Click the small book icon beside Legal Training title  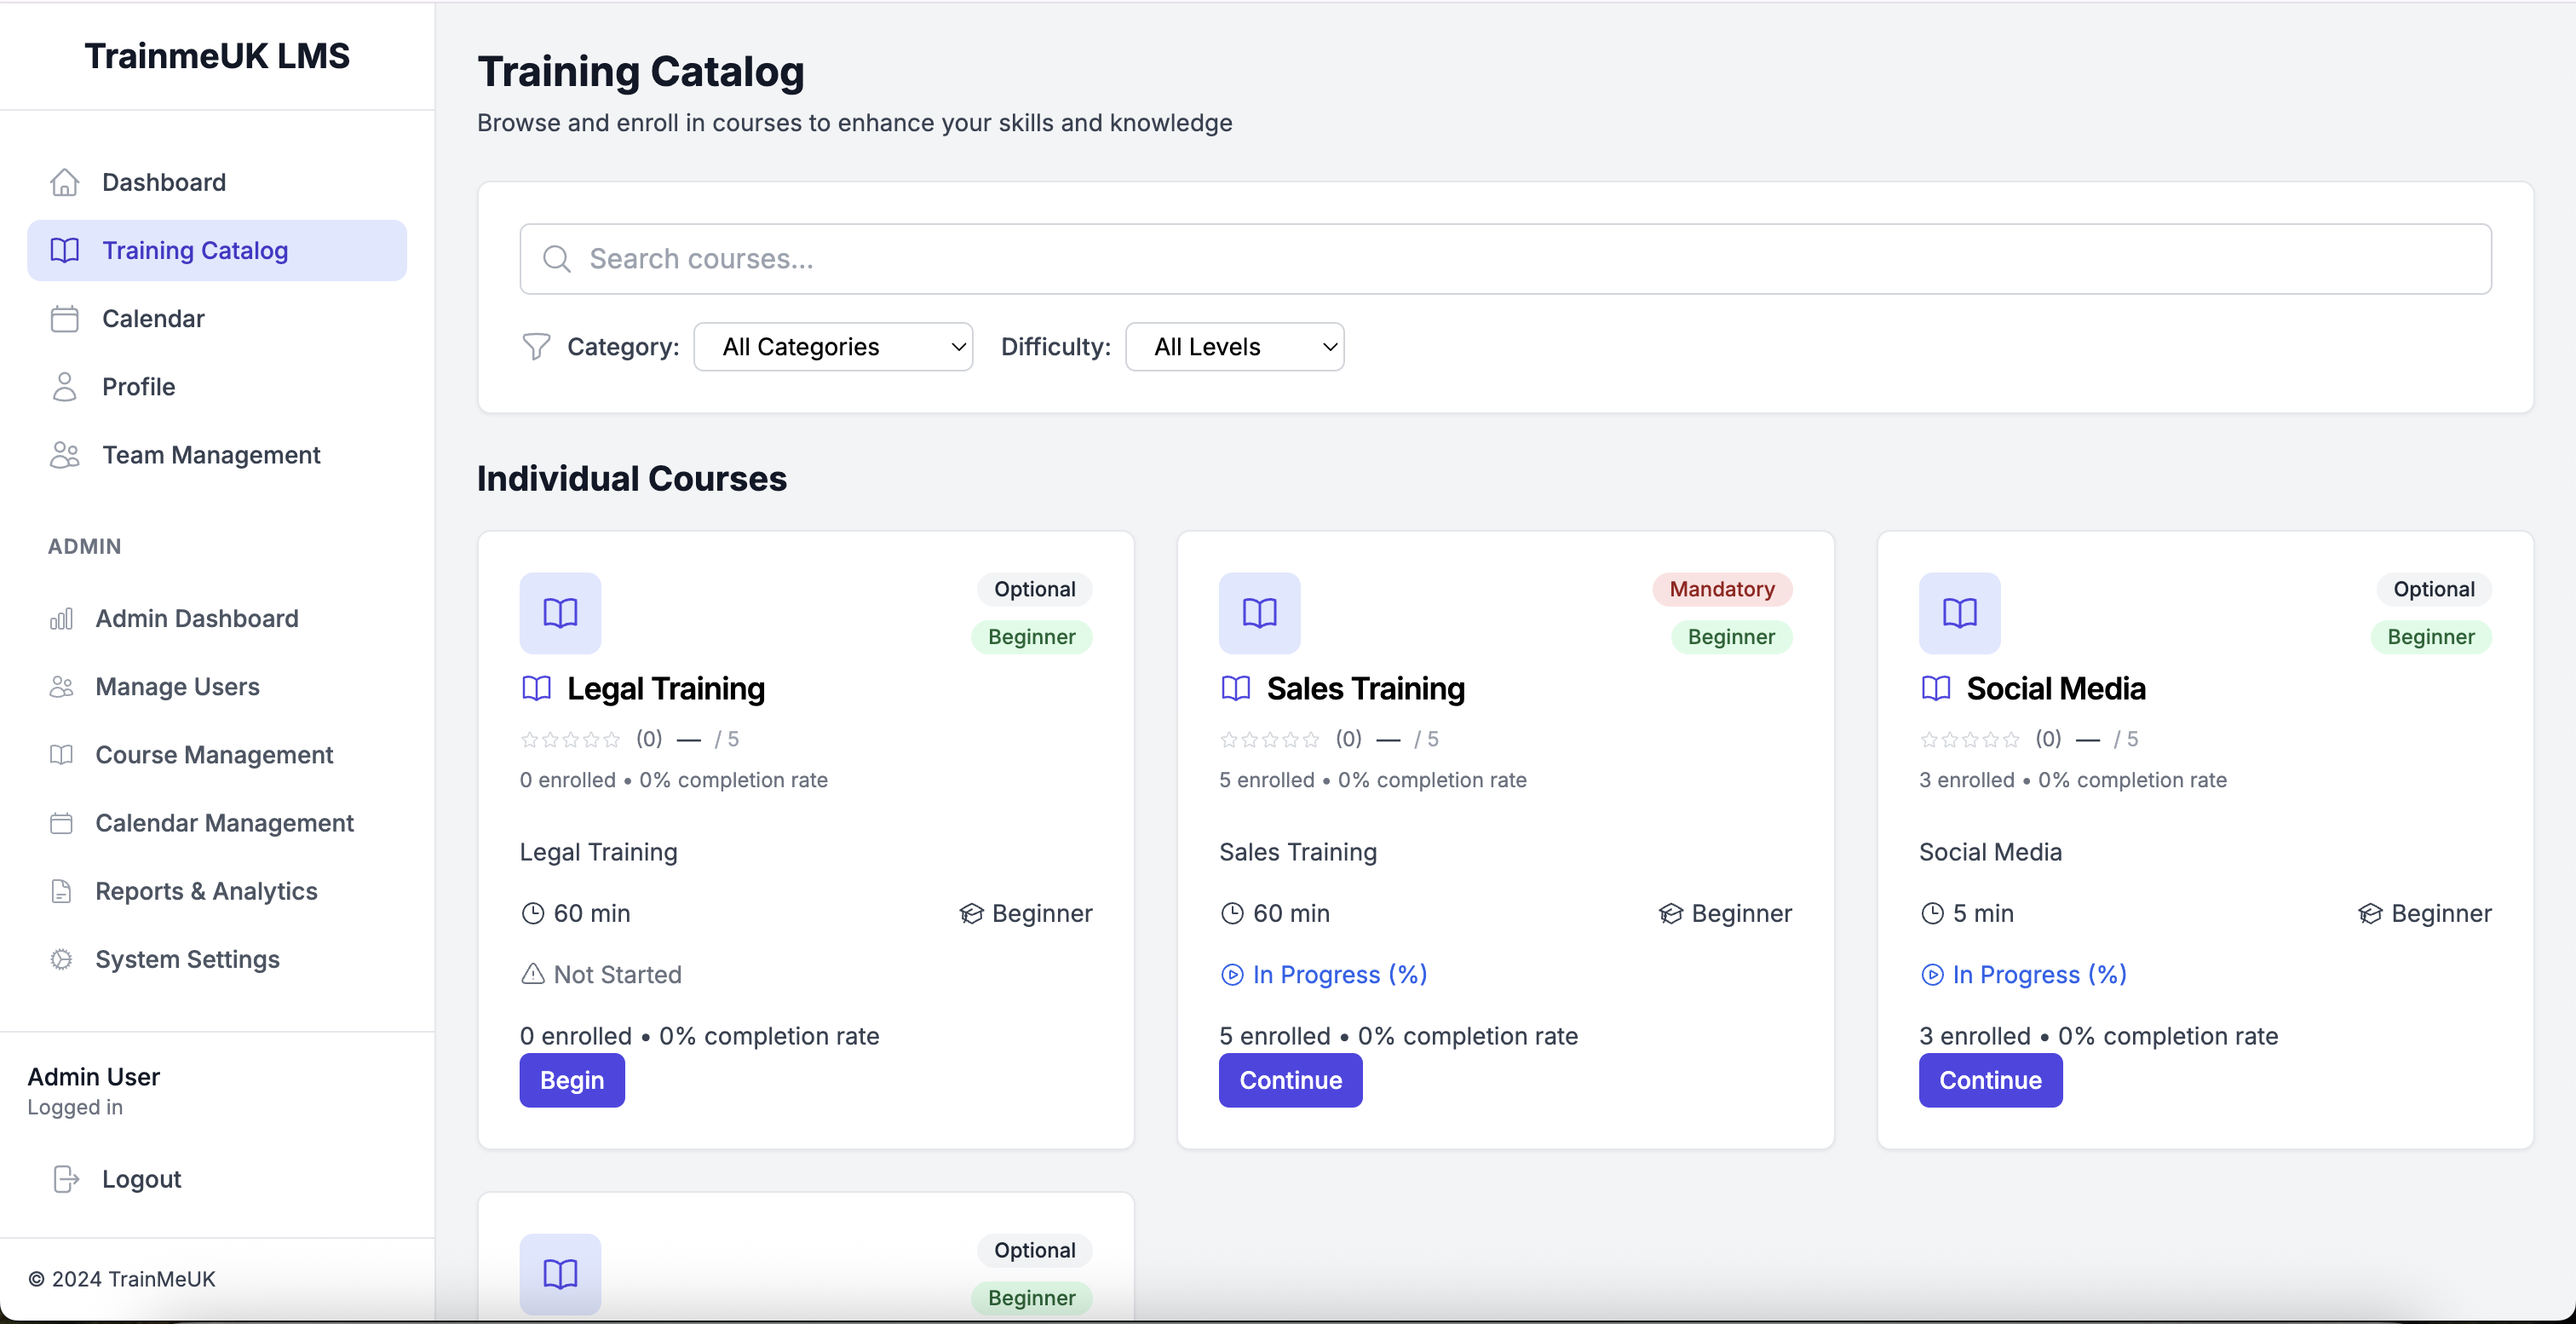536,688
